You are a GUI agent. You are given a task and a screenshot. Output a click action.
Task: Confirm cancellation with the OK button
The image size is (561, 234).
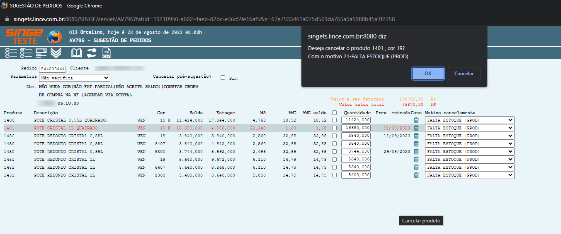[x=428, y=74]
